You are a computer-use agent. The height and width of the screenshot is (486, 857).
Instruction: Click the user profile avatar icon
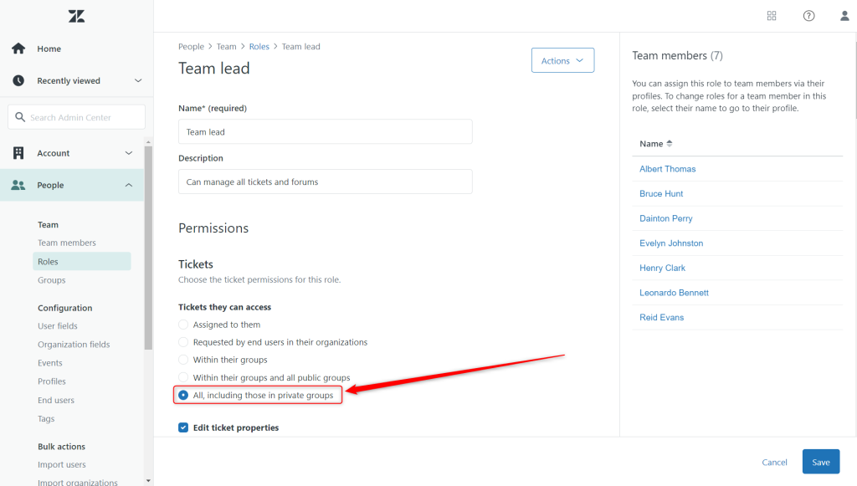[844, 15]
